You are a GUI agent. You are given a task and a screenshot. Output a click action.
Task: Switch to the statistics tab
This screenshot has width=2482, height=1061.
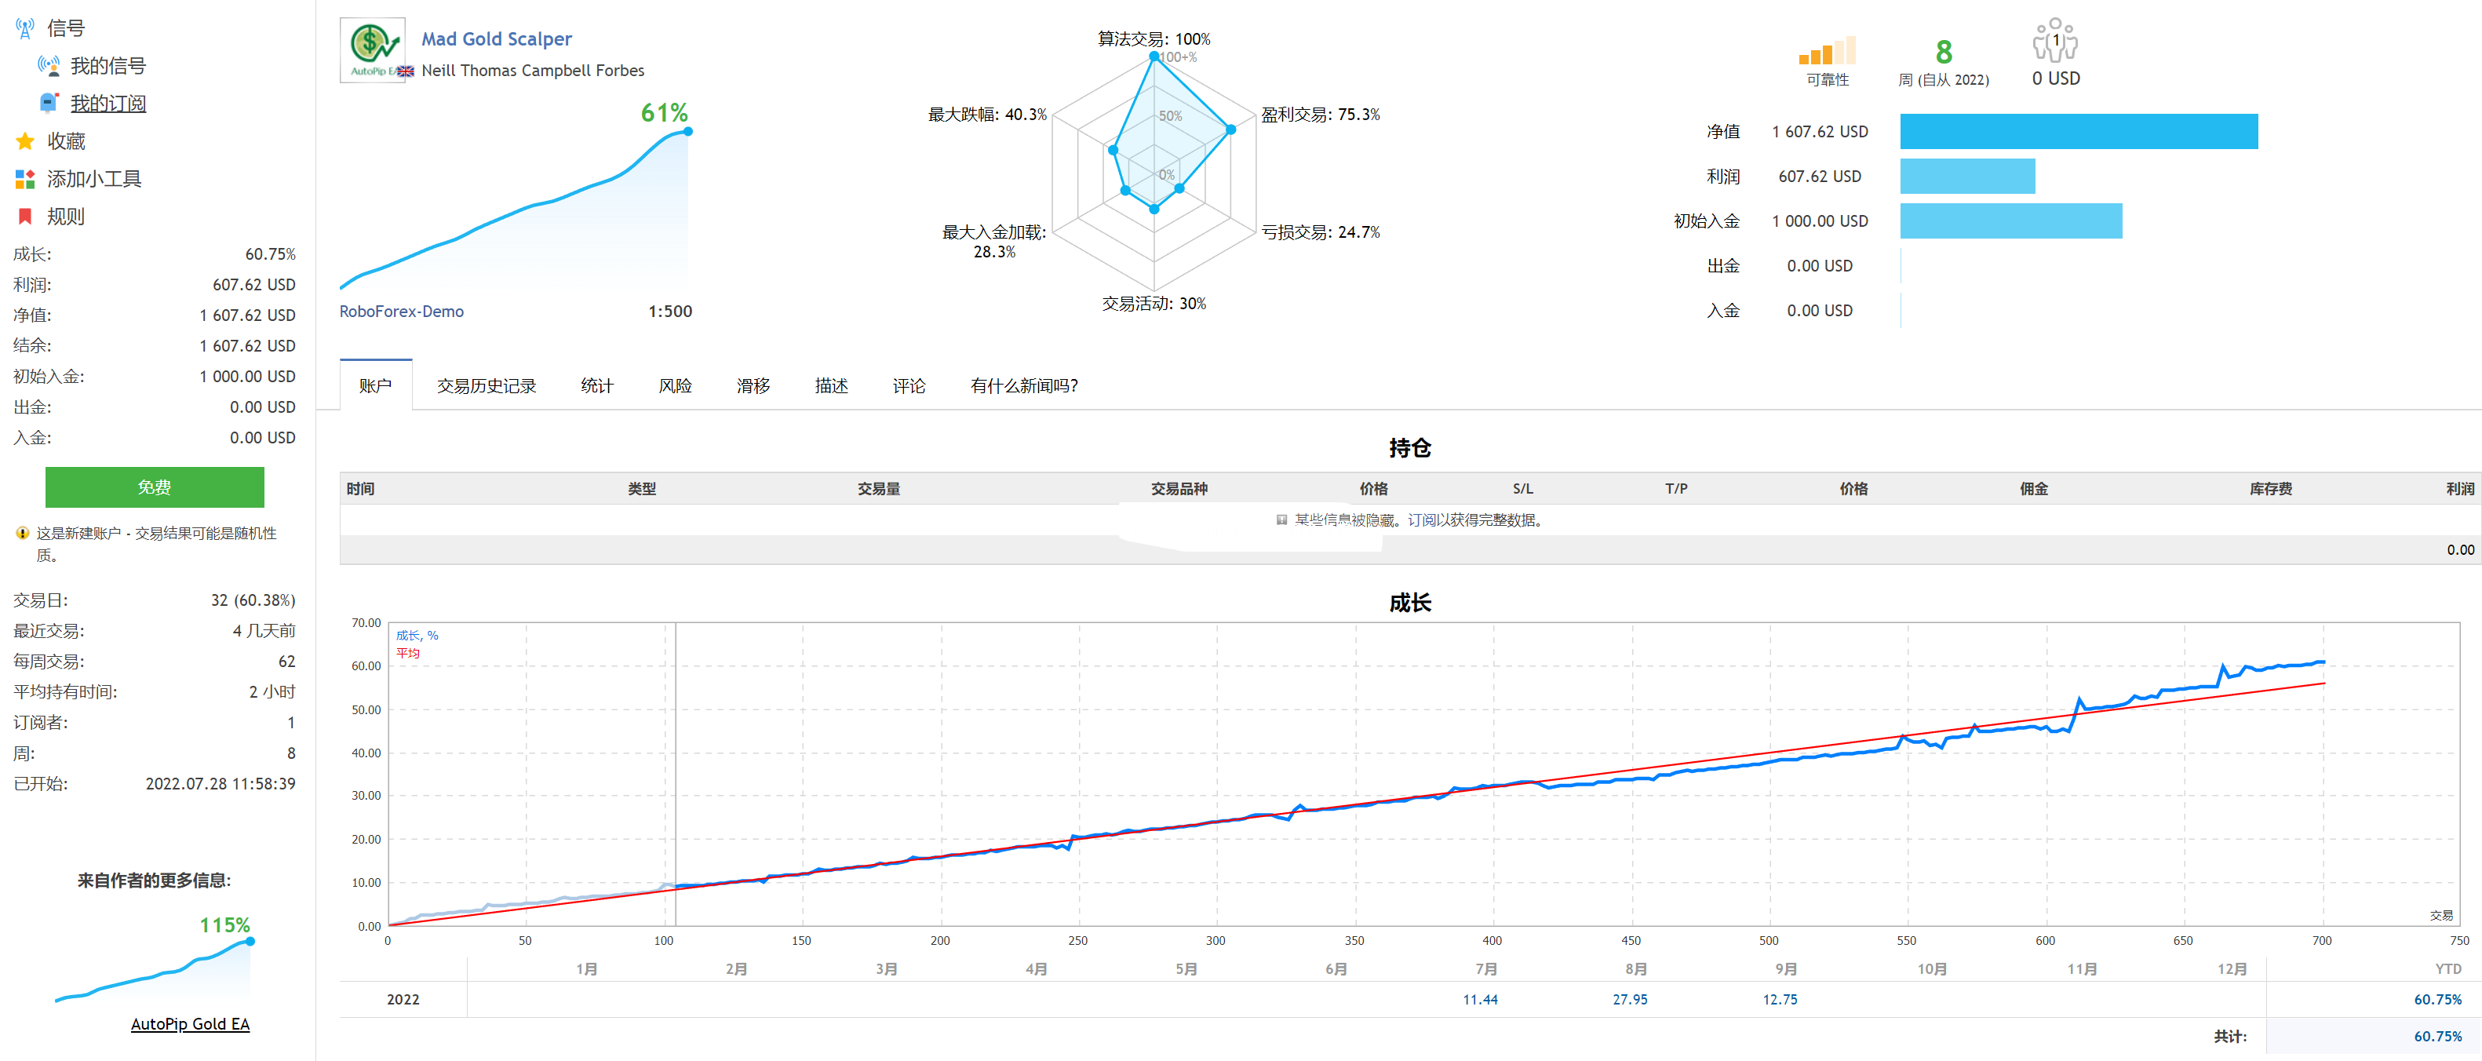click(596, 385)
